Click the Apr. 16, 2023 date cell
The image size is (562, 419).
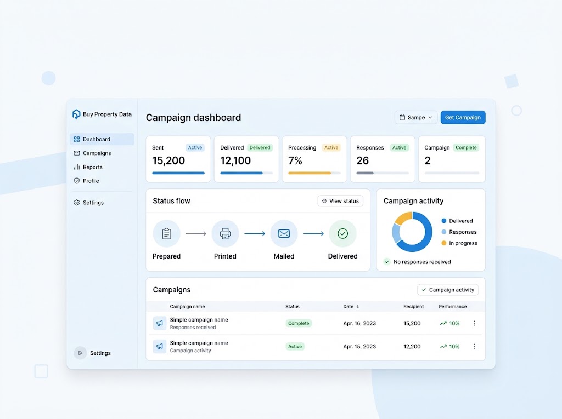pos(359,324)
